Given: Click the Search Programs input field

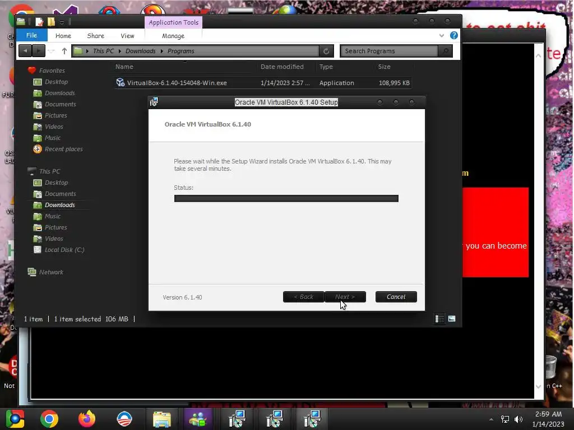Looking at the screenshot, I should (x=389, y=51).
